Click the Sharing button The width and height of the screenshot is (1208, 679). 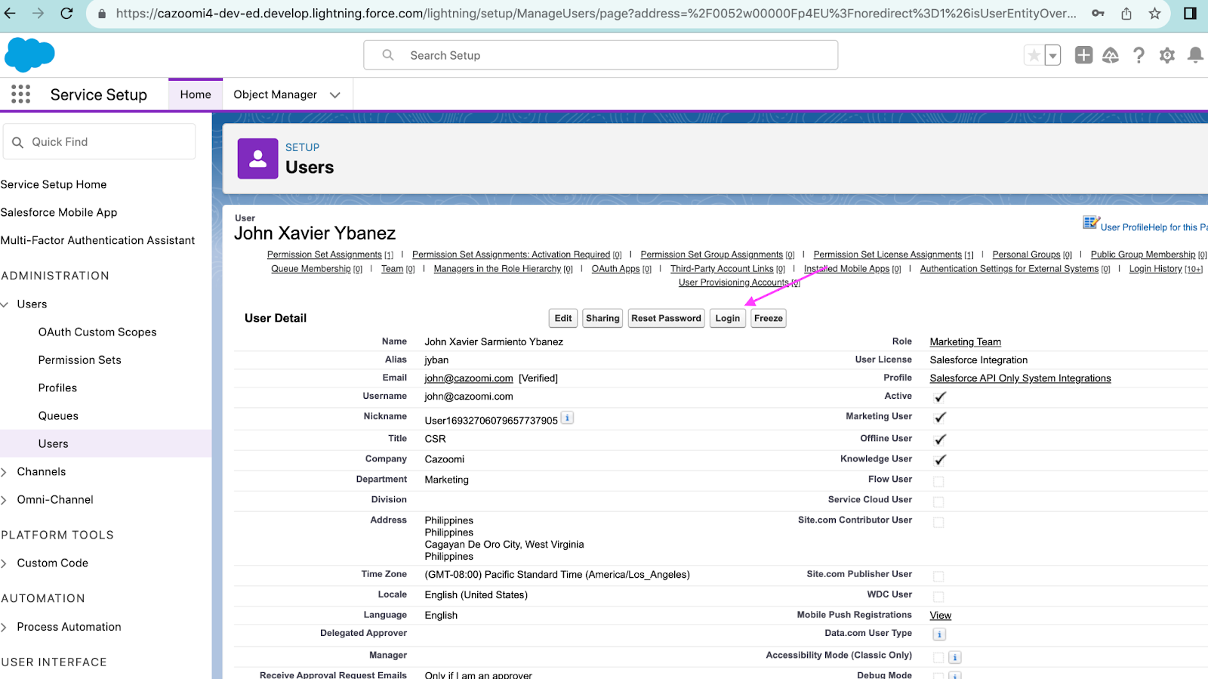click(602, 318)
